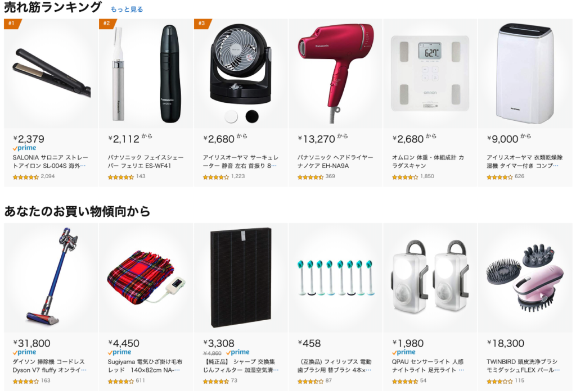This screenshot has height=391, width=576.
Task: Open the Omron body scale image
Action: click(430, 74)
